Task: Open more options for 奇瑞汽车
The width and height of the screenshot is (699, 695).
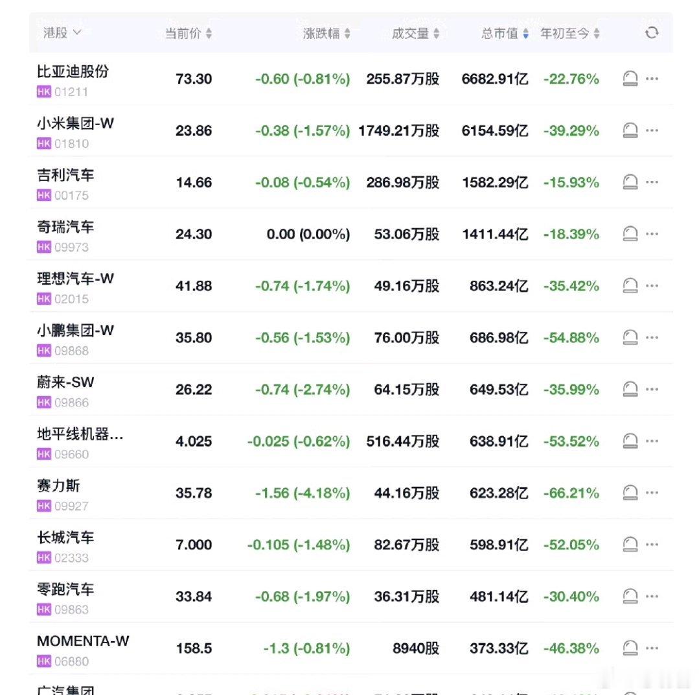Action: coord(652,234)
